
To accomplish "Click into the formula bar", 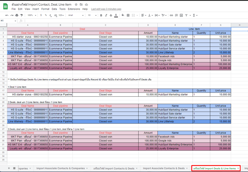I will [136, 21].
